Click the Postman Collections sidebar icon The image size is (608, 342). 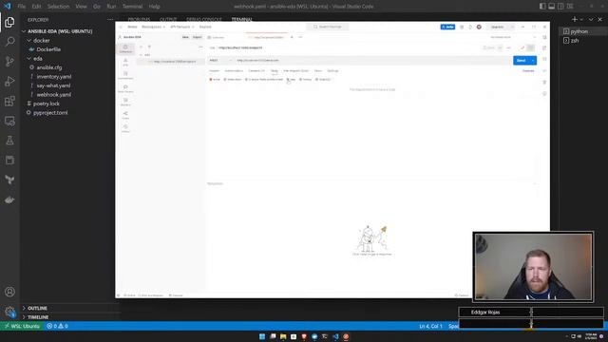125,48
